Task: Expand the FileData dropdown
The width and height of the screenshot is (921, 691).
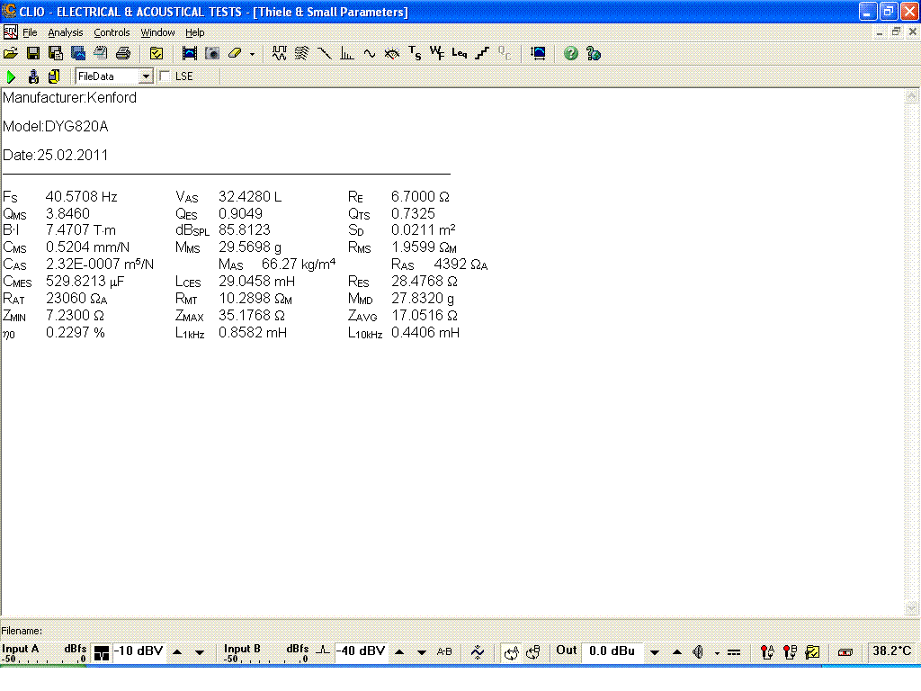Action: point(146,77)
